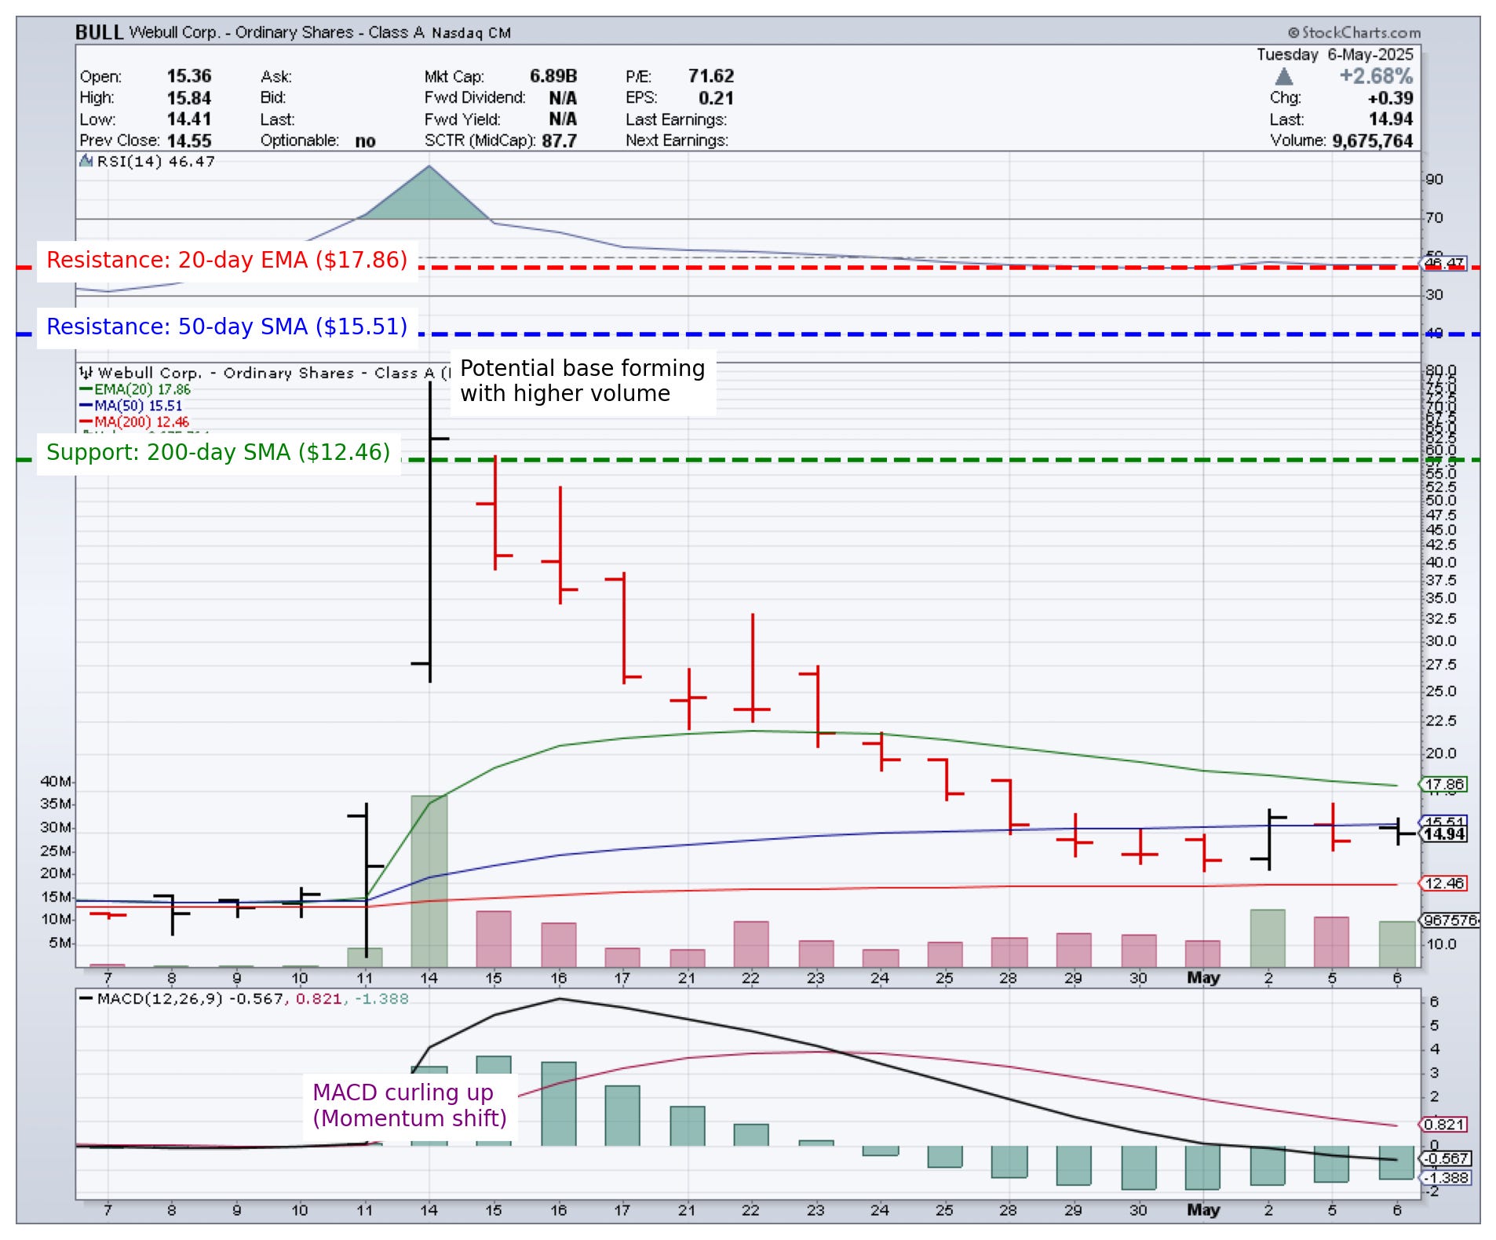Click the May date label on price axis
This screenshot has height=1240, width=1496.
(x=1203, y=978)
